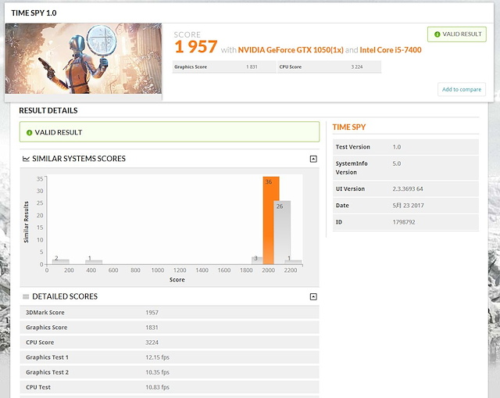Viewport: 500px width, 398px height.
Task: Select the gray bar labeled 26
Action: point(282,232)
